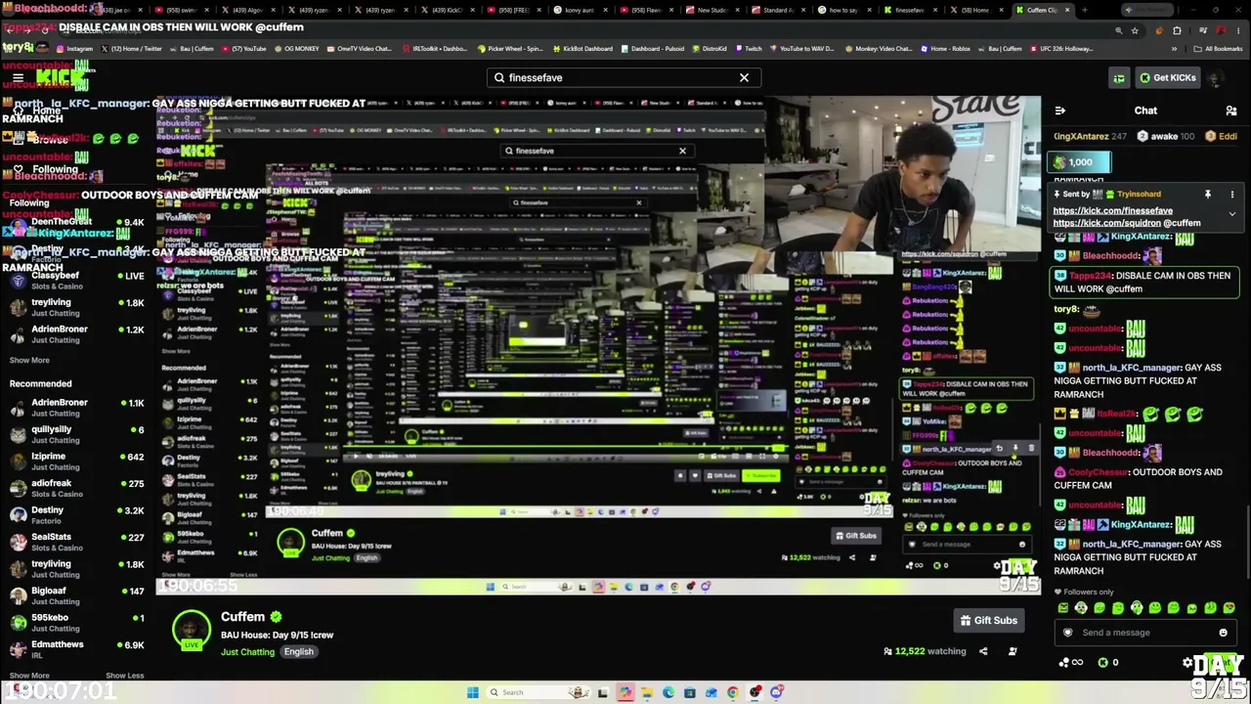
Task: Go to the Classybeef channel in sidebar
Action: pos(76,281)
